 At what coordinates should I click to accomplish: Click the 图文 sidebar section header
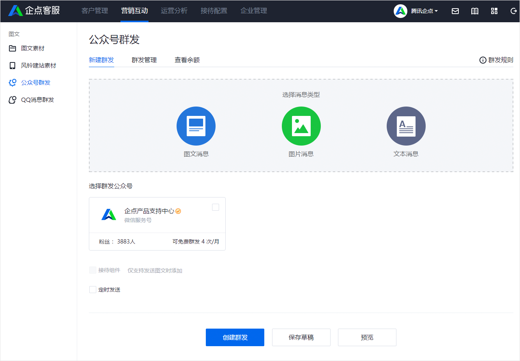(x=14, y=34)
